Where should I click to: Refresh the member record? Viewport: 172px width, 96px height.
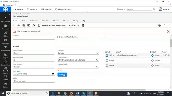point(34,25)
